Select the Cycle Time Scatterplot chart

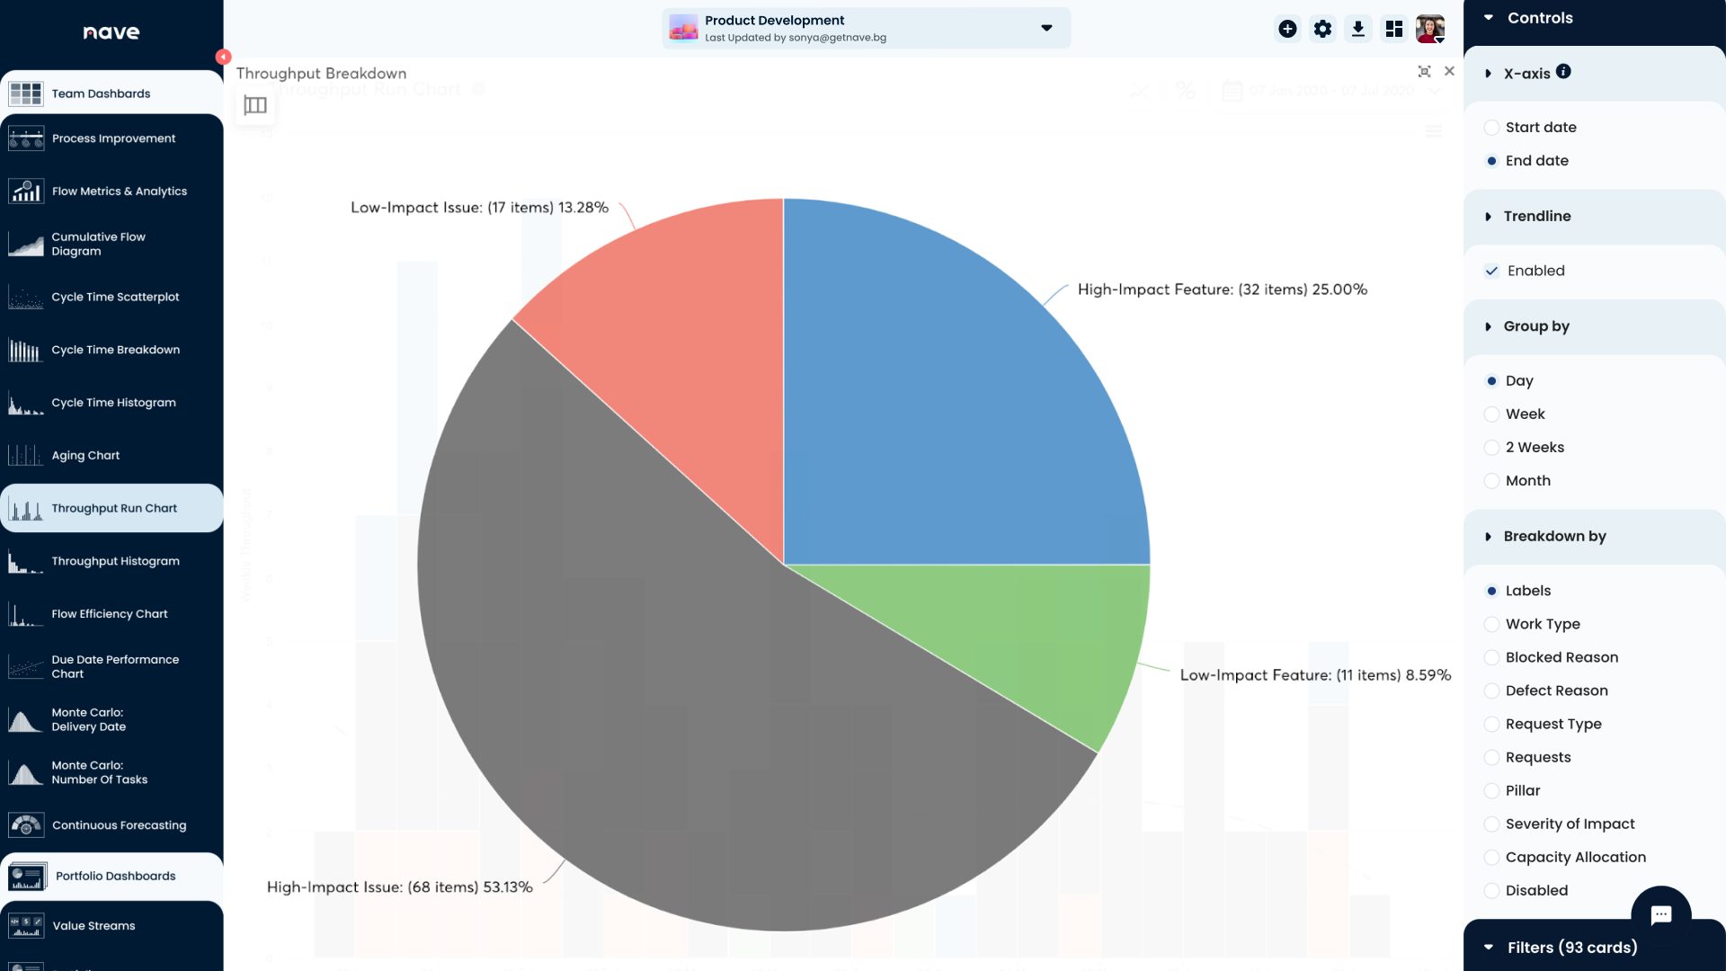[x=115, y=297]
